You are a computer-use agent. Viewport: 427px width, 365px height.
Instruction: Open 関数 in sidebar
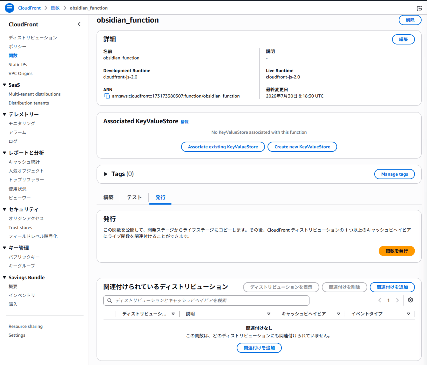[13, 56]
